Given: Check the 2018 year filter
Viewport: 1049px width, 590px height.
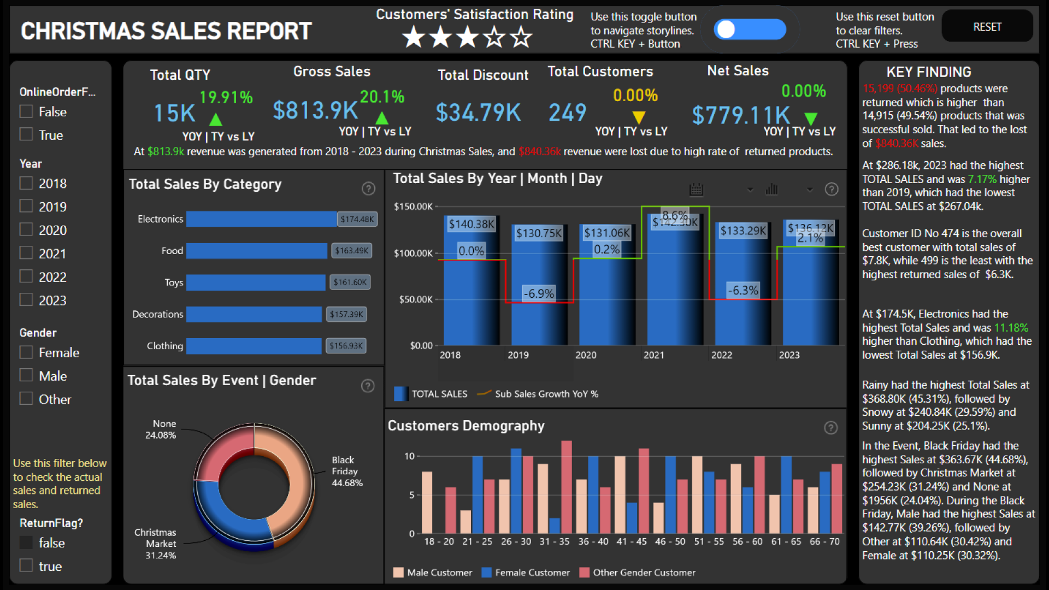Looking at the screenshot, I should pyautogui.click(x=26, y=183).
